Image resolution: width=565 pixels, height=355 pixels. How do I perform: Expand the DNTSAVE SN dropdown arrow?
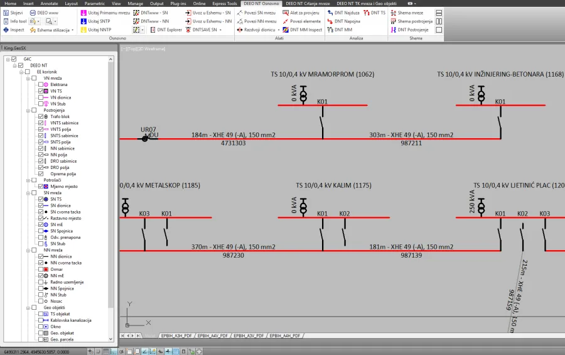pyautogui.click(x=220, y=30)
